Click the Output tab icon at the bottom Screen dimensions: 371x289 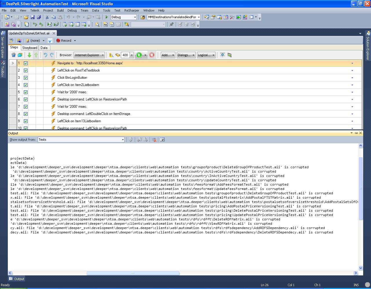11,279
